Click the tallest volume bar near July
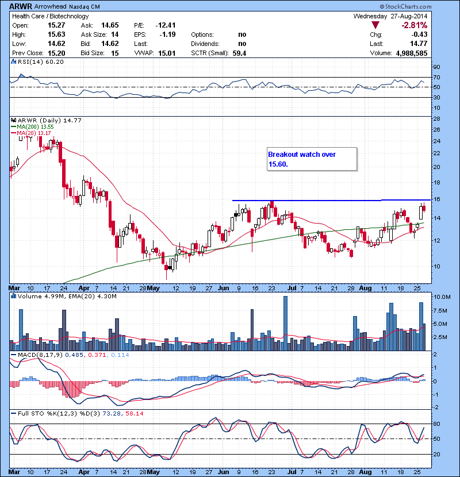Viewport: 460px width, 477px height. (285, 324)
